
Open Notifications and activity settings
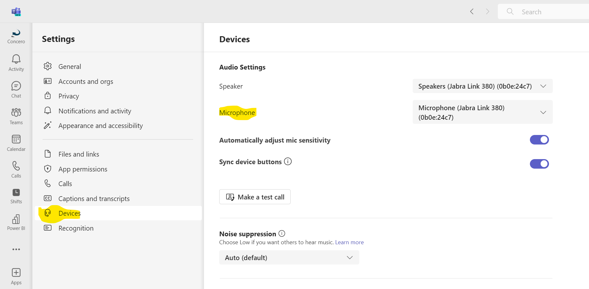pyautogui.click(x=95, y=111)
